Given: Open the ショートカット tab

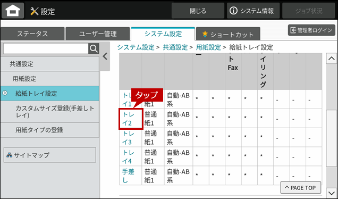Looking at the screenshot, I should (228, 34).
